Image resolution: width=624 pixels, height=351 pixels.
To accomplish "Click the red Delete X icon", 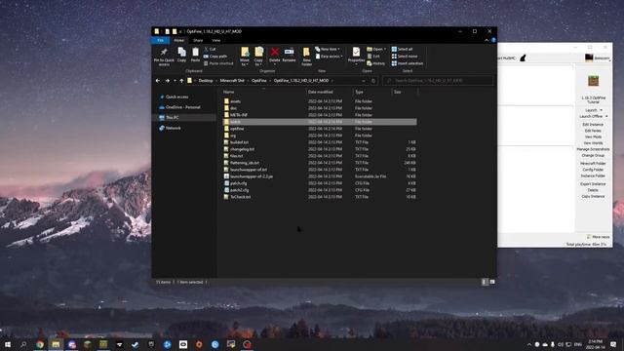I will point(275,52).
